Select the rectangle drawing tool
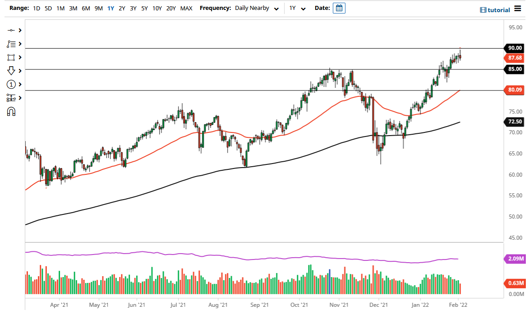Screen dimensions: 529x314 pos(12,57)
